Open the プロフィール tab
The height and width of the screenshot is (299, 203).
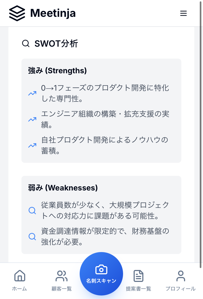pyautogui.click(x=181, y=281)
